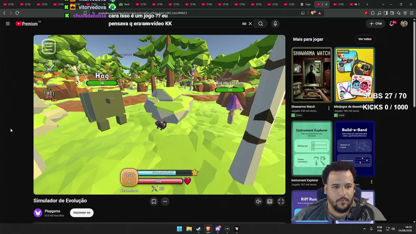Open the Brave Rewards triangle icon
Screen dimensions: 416x234
pyautogui.click(x=320, y=13)
